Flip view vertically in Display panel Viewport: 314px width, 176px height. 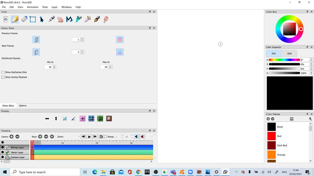[x=56, y=119]
